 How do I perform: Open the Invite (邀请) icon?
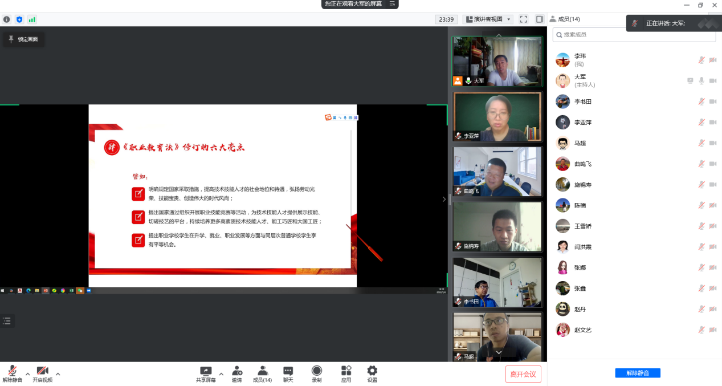tap(236, 374)
